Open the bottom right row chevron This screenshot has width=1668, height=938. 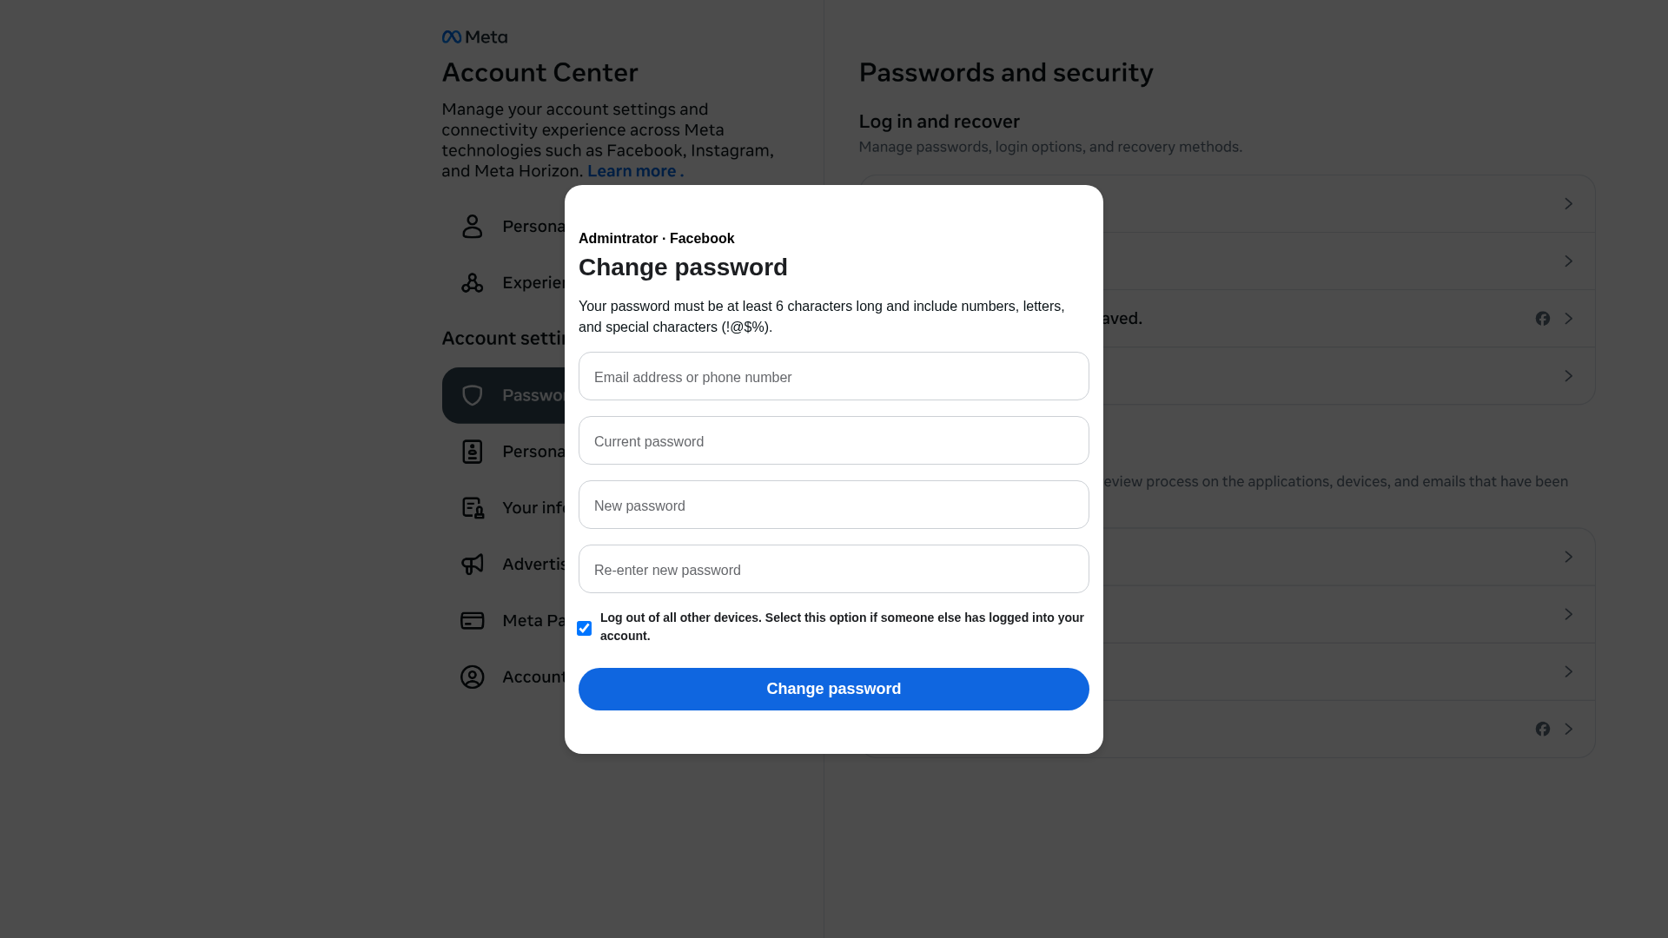point(1568,729)
